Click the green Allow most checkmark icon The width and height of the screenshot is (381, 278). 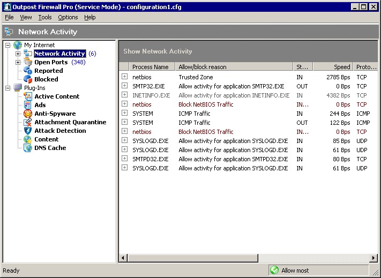click(274, 270)
